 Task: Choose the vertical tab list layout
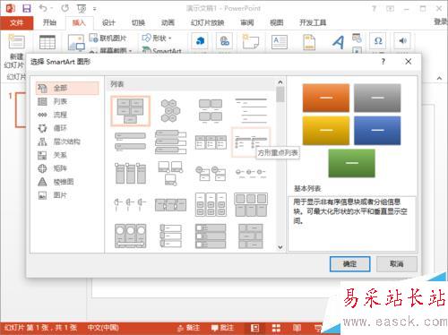(170, 236)
